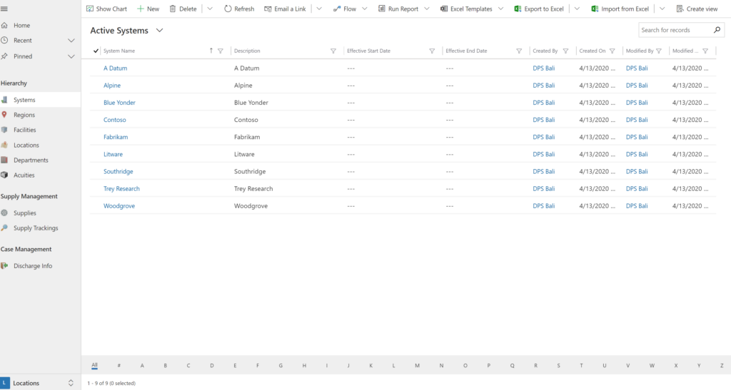Screen dimensions: 731x390
Task: Click Import from Excel
Action: tap(620, 9)
